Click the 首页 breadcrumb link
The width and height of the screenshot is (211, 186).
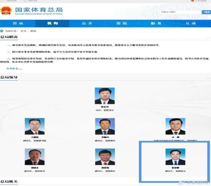point(24,31)
